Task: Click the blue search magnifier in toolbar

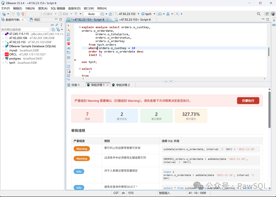Action: [177, 14]
